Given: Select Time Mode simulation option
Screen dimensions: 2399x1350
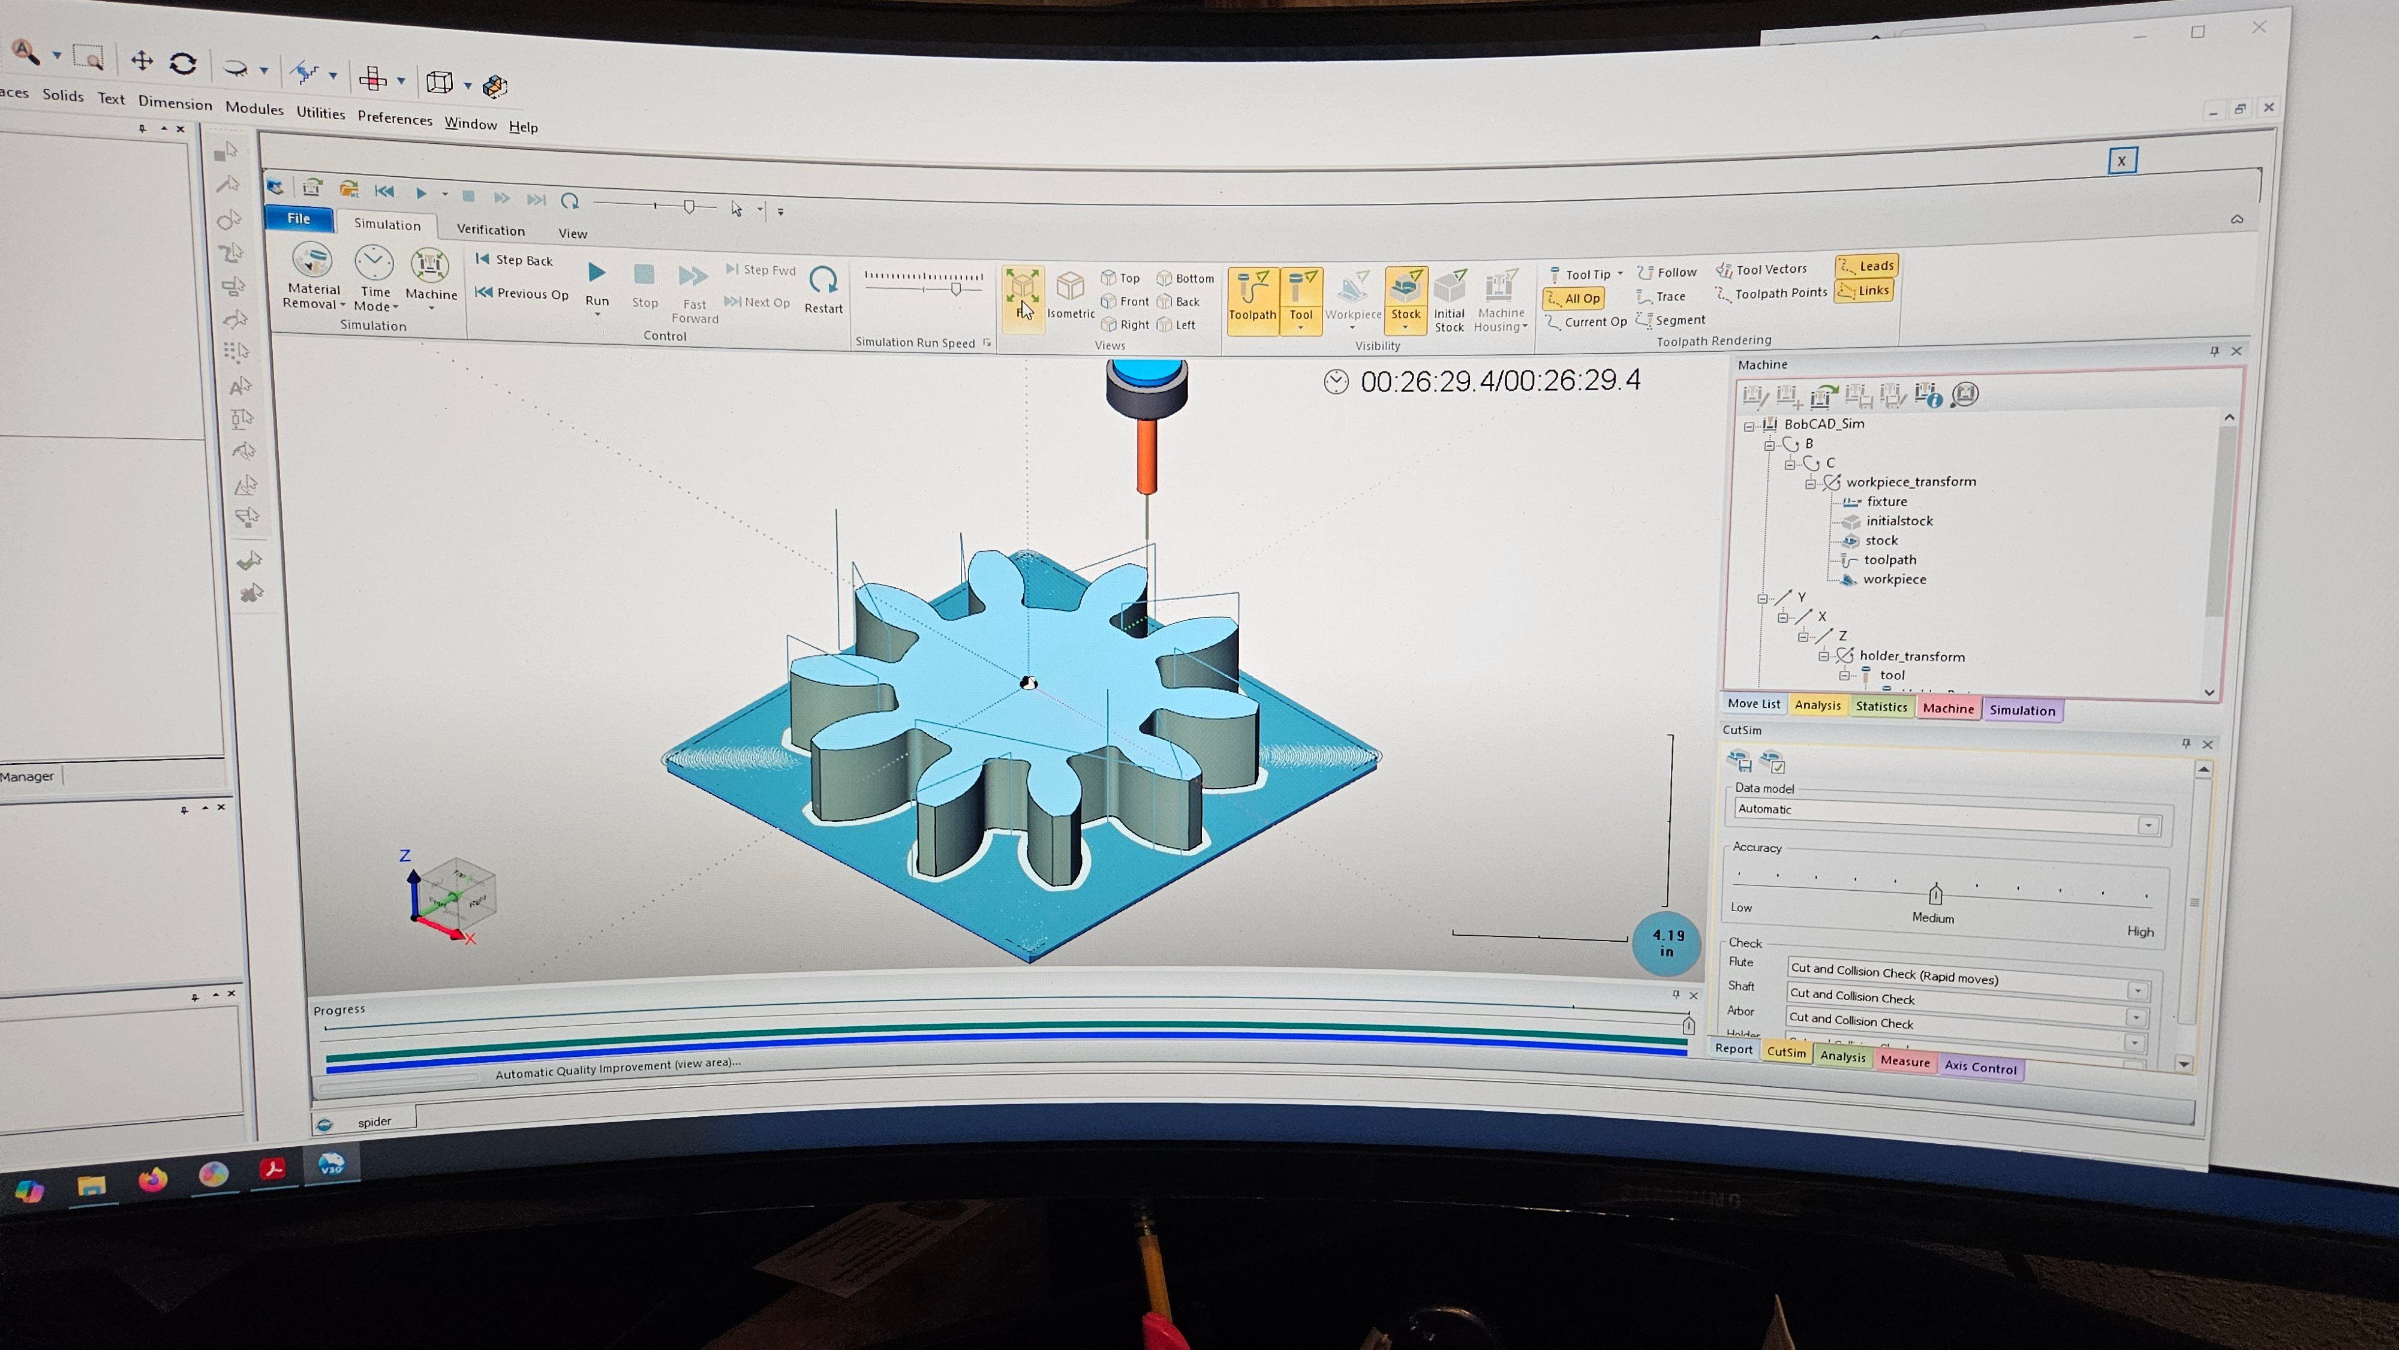Looking at the screenshot, I should (374, 278).
